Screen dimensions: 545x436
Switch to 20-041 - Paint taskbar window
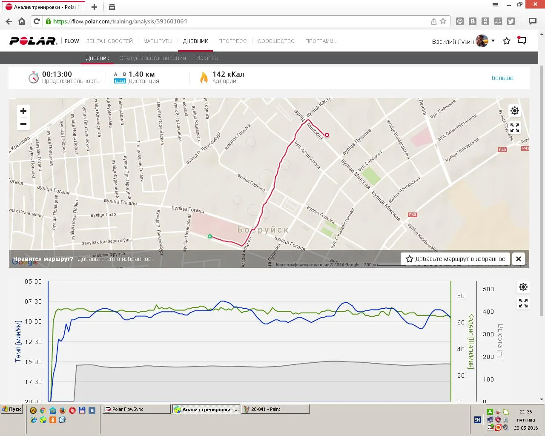275,409
